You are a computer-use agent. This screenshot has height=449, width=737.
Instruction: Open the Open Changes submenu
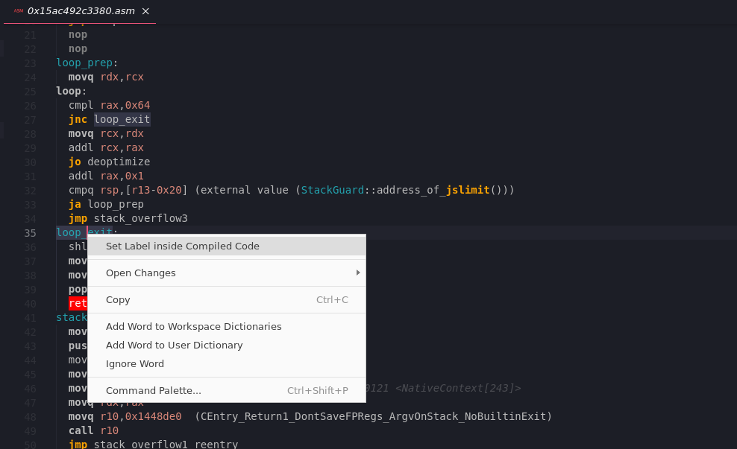tap(227, 273)
